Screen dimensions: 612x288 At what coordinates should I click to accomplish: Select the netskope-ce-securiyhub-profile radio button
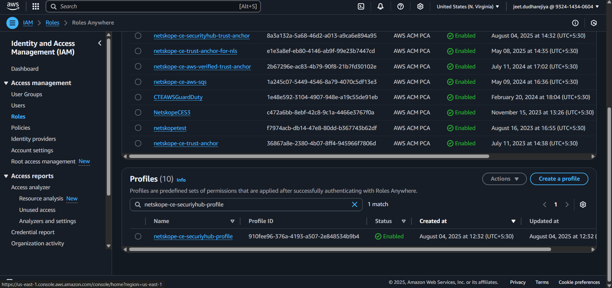(138, 236)
